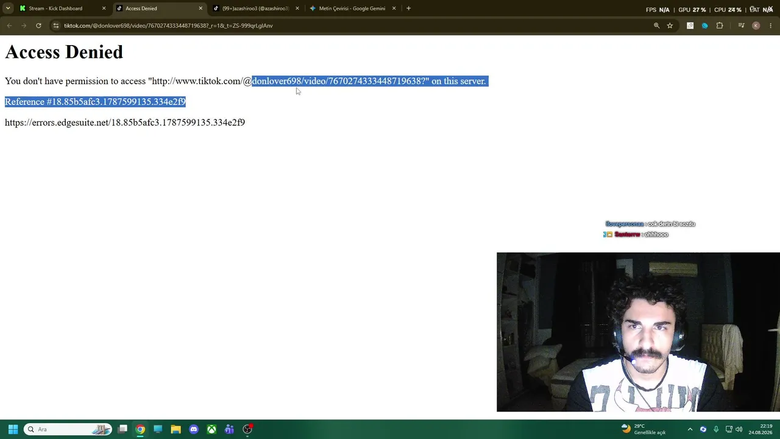Open the Extensions puzzle-piece menu
Screen dimensions: 780x439
tap(720, 26)
